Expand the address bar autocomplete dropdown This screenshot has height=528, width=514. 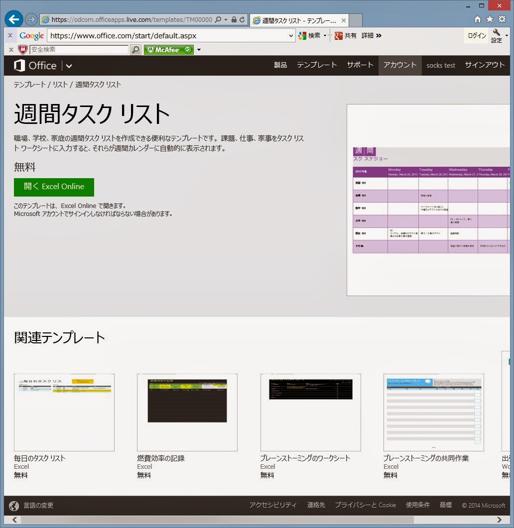point(226,19)
